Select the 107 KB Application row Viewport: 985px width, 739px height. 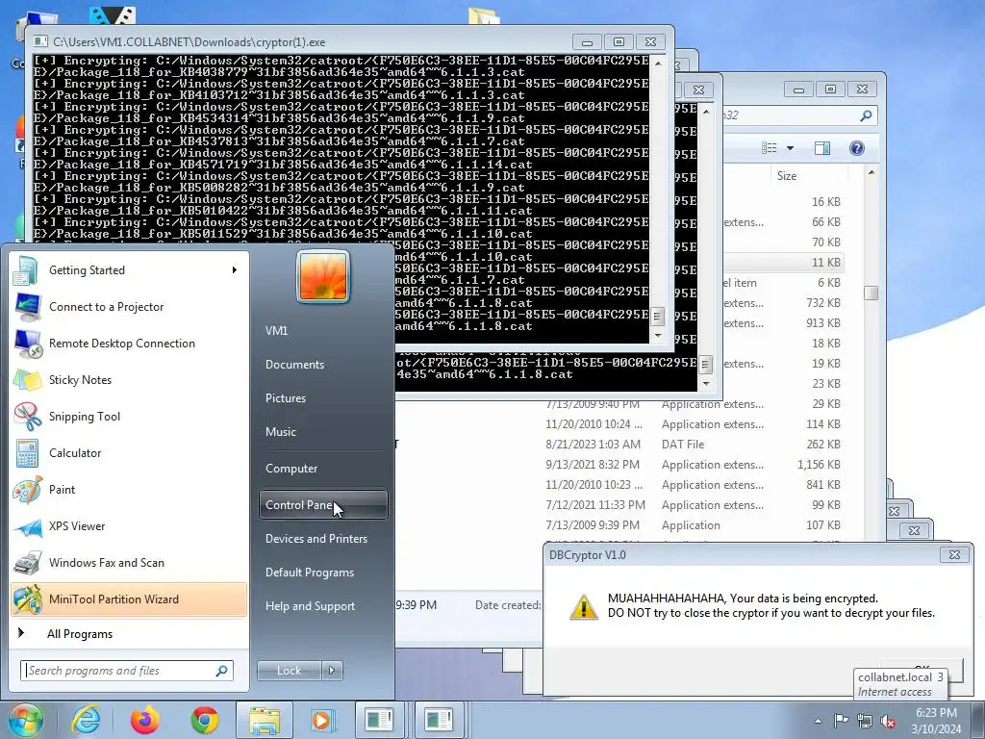pyautogui.click(x=691, y=524)
